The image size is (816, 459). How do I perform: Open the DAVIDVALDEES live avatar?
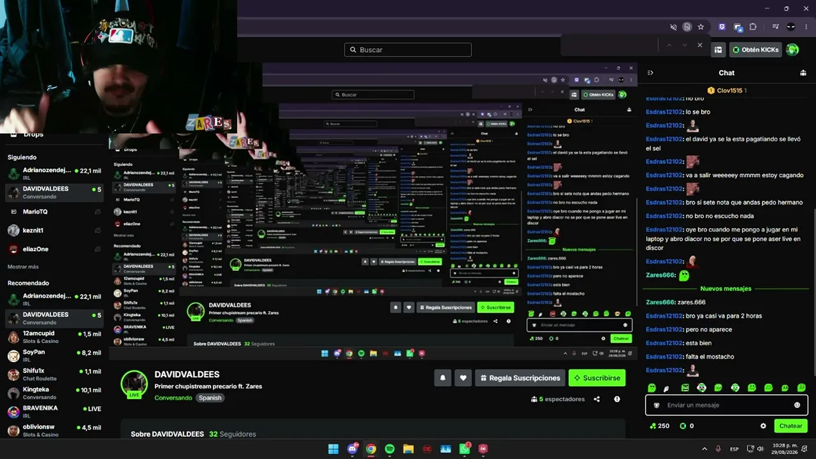135,384
